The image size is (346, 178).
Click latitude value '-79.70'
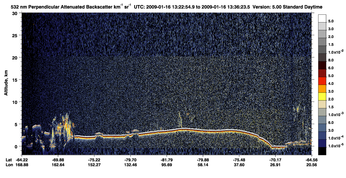click(x=131, y=160)
